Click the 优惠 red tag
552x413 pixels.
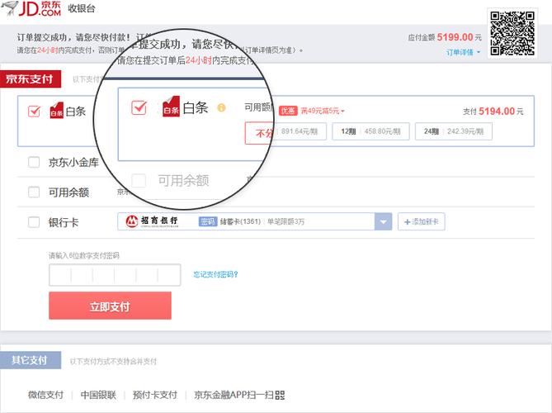288,111
